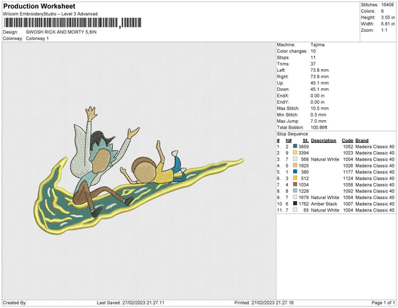Click the 'Created By:' footer label
Screen dimensions: 398x308
pyautogui.click(x=15, y=303)
